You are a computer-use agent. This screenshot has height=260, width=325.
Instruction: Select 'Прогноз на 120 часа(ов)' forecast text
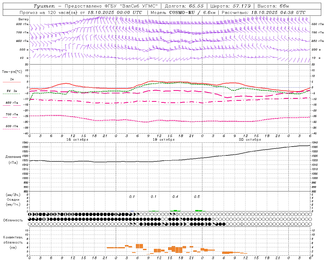(x=49, y=12)
